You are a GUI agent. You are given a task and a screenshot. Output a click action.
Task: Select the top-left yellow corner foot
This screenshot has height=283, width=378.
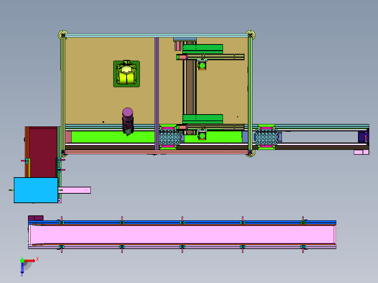pyautogui.click(x=63, y=35)
